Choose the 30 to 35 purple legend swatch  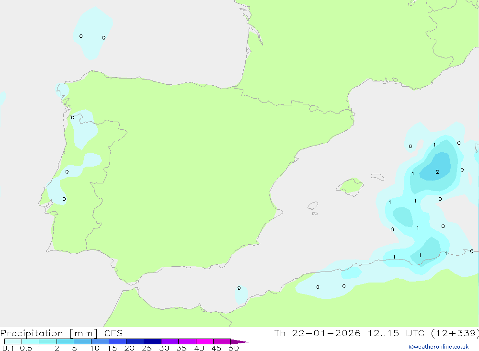(170, 341)
